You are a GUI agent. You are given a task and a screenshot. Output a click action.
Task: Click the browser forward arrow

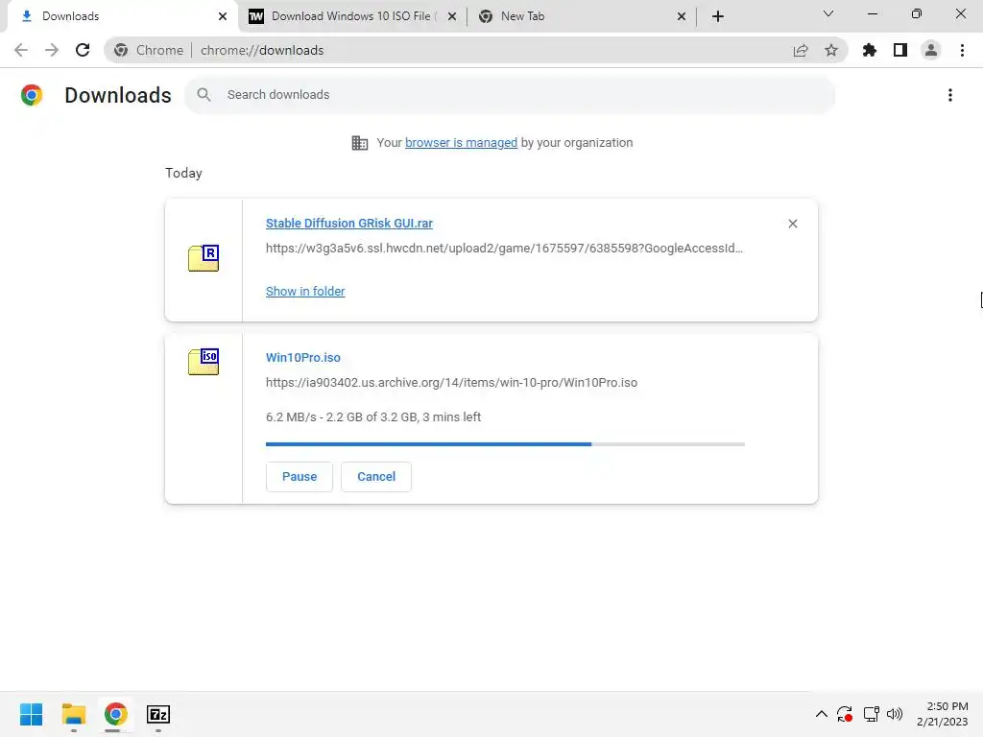52,50
